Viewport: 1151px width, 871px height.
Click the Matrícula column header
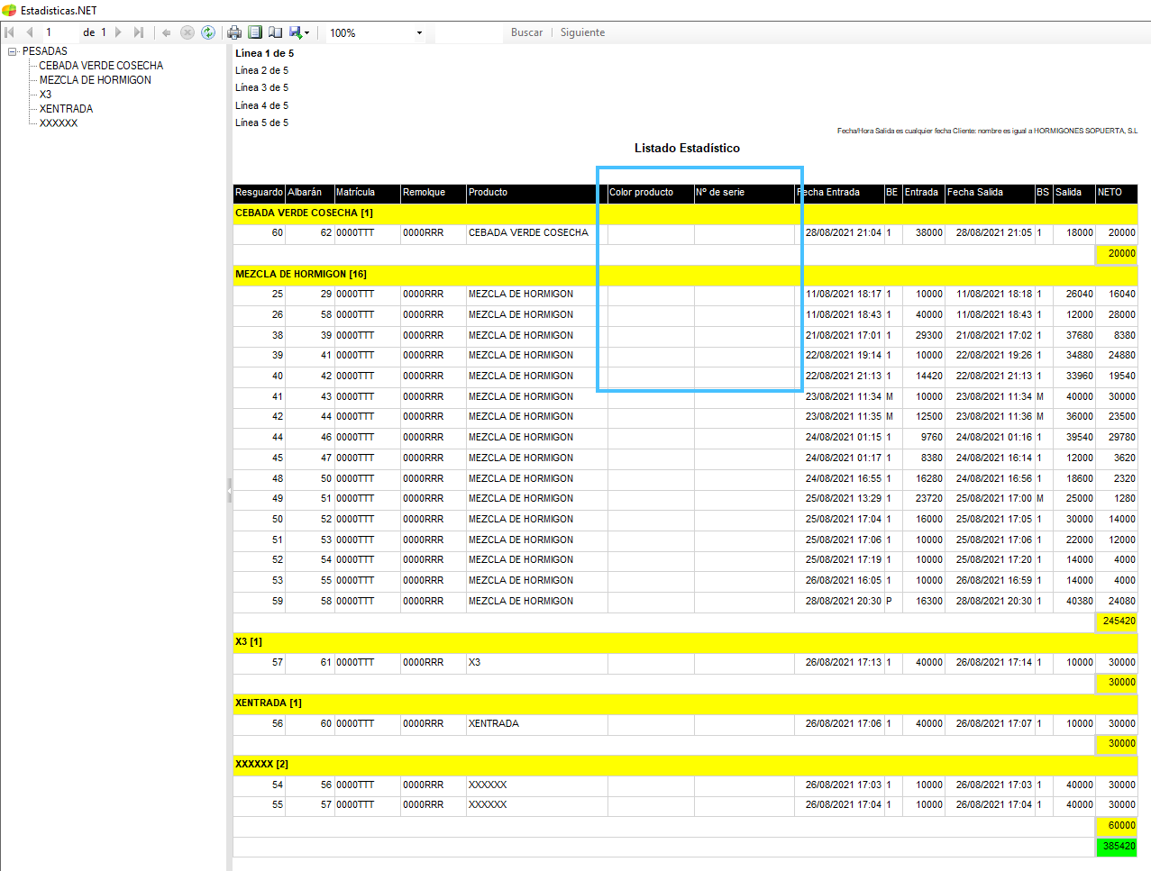pyautogui.click(x=367, y=193)
